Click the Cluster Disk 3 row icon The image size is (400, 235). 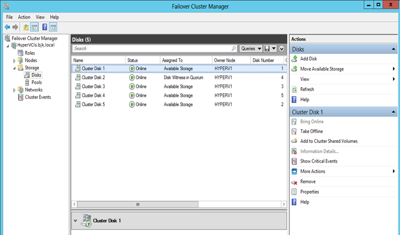pos(78,87)
